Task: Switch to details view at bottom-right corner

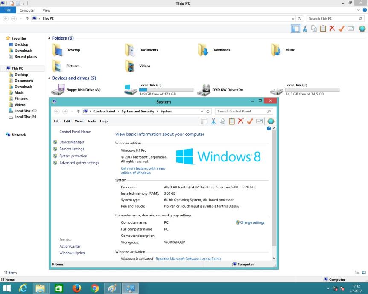Action: (x=357, y=272)
